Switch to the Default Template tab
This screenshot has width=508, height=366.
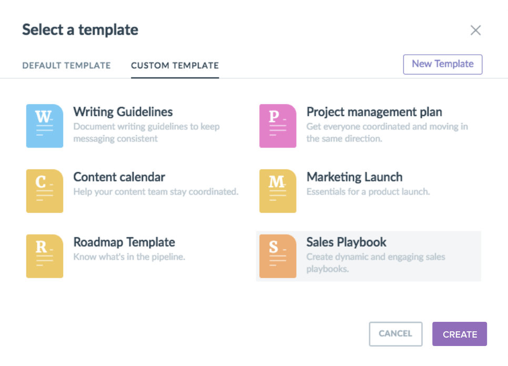(66, 66)
